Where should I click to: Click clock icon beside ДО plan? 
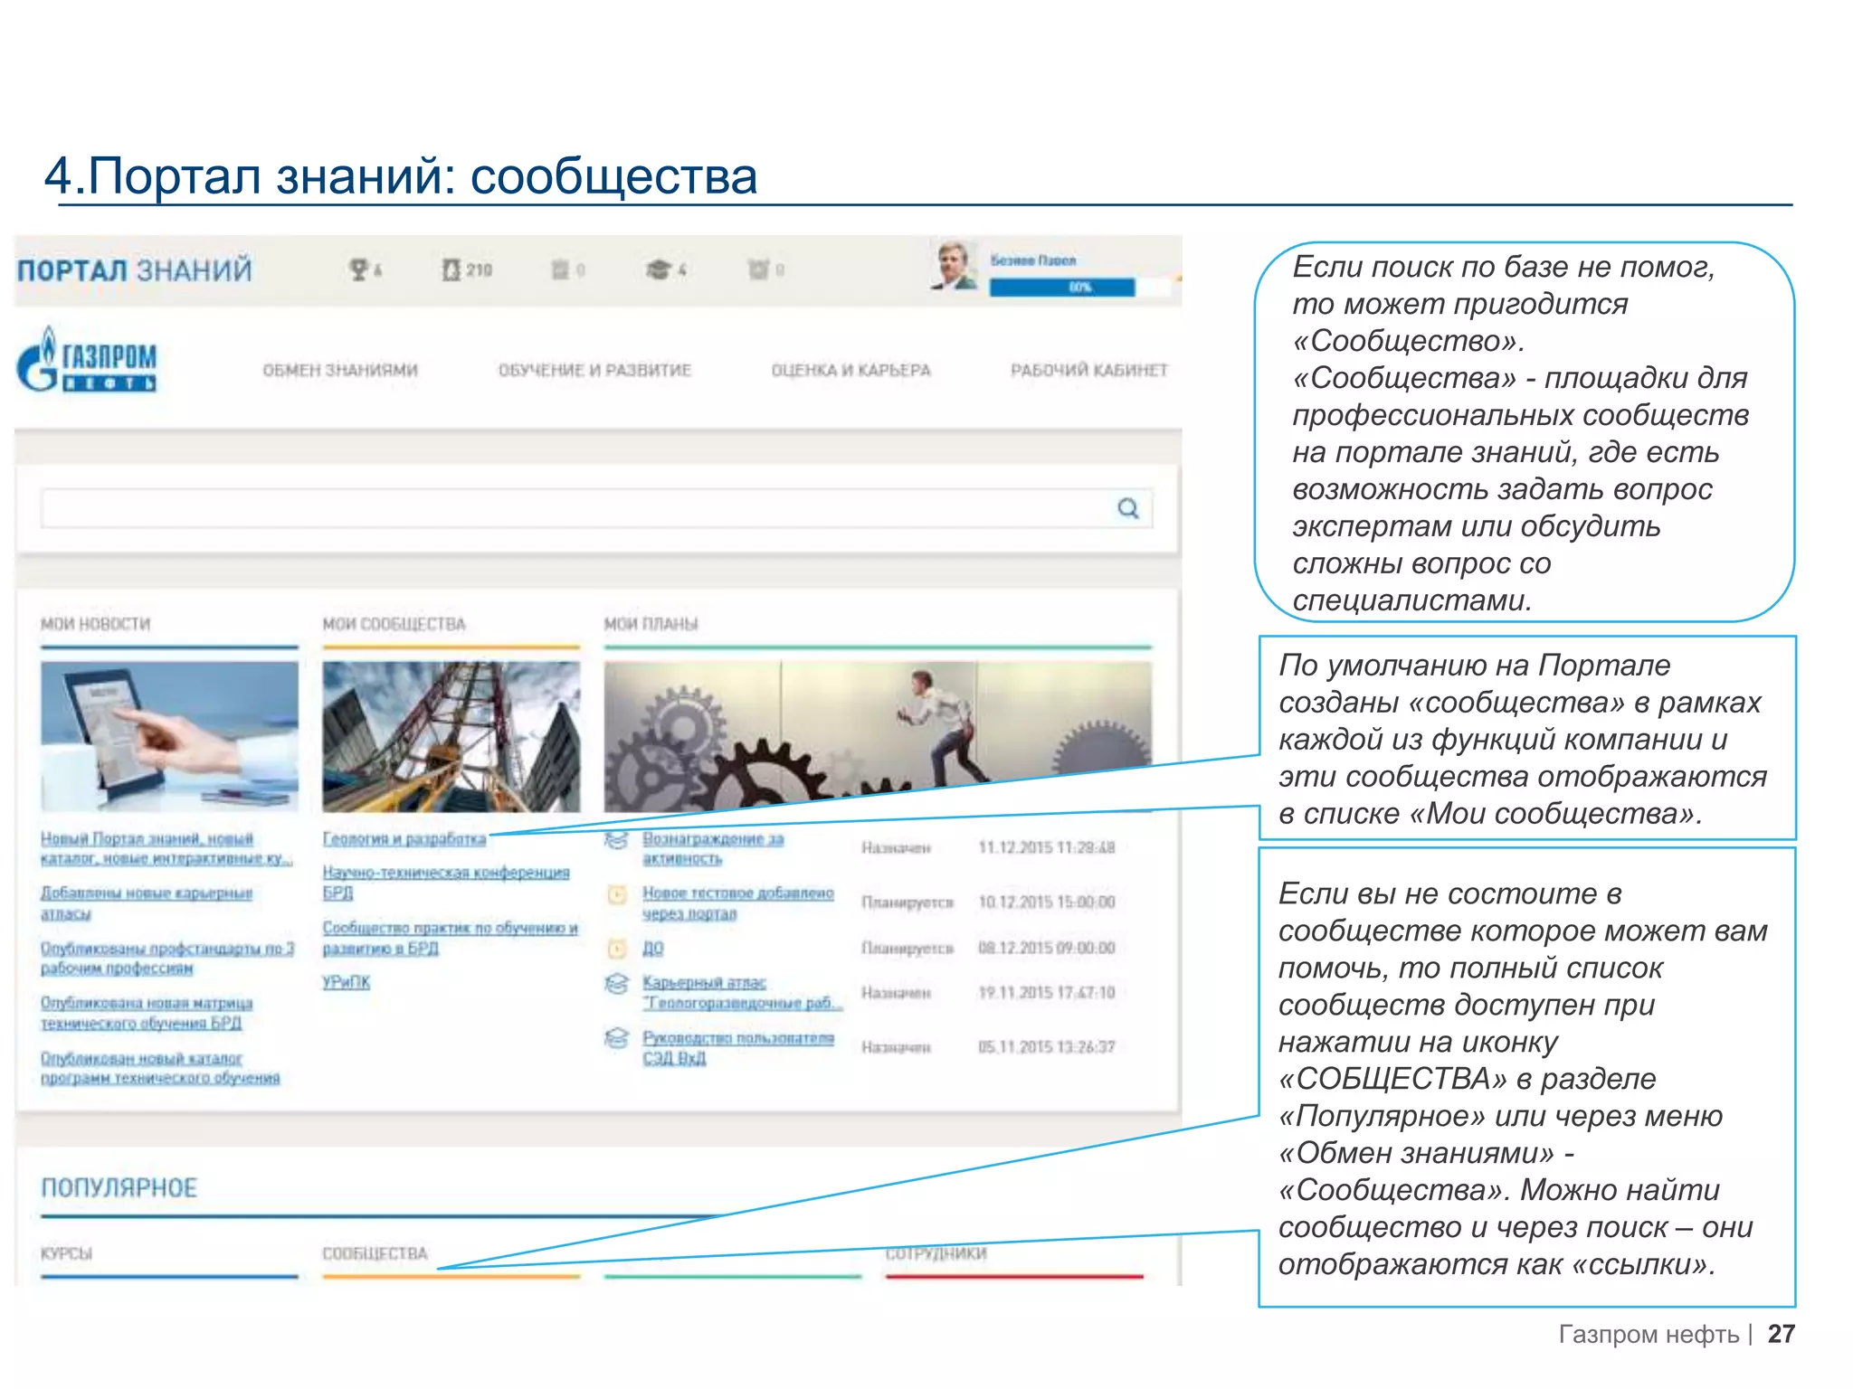coord(616,948)
